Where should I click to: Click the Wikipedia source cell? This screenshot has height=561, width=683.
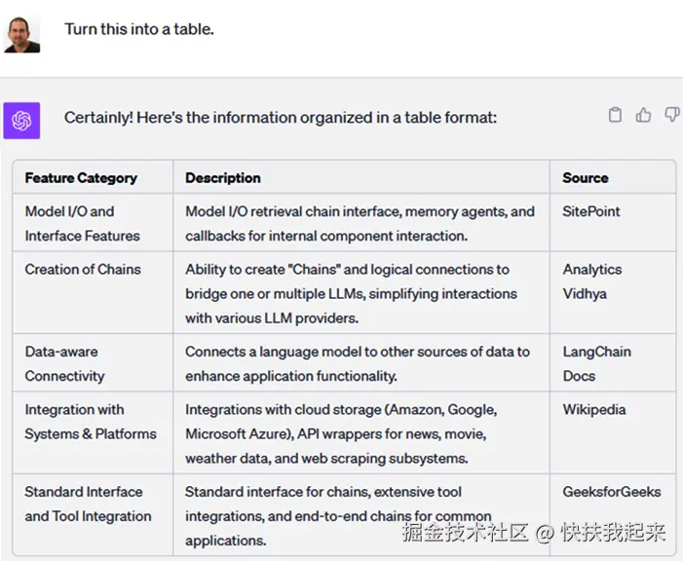point(593,410)
